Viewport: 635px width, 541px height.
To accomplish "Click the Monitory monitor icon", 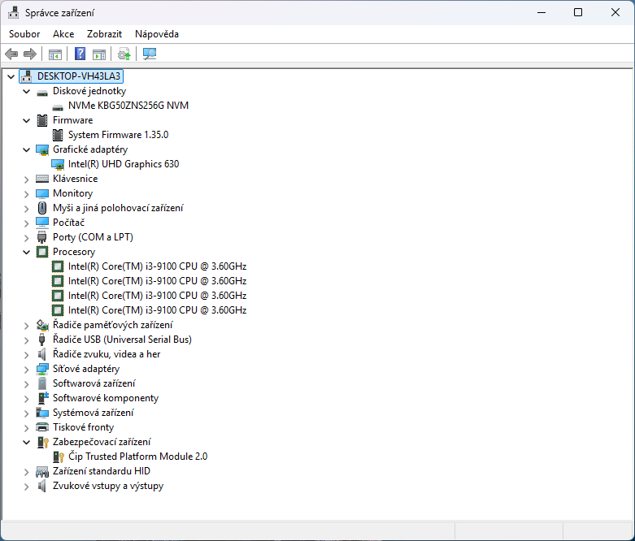I will click(x=42, y=193).
